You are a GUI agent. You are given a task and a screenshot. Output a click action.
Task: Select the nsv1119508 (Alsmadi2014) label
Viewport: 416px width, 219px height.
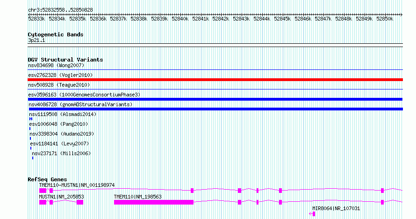pyautogui.click(x=63, y=114)
